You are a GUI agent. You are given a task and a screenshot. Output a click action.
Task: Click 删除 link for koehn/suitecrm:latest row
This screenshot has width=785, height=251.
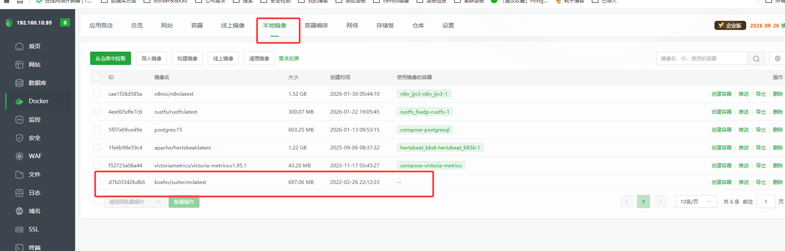[777, 182]
